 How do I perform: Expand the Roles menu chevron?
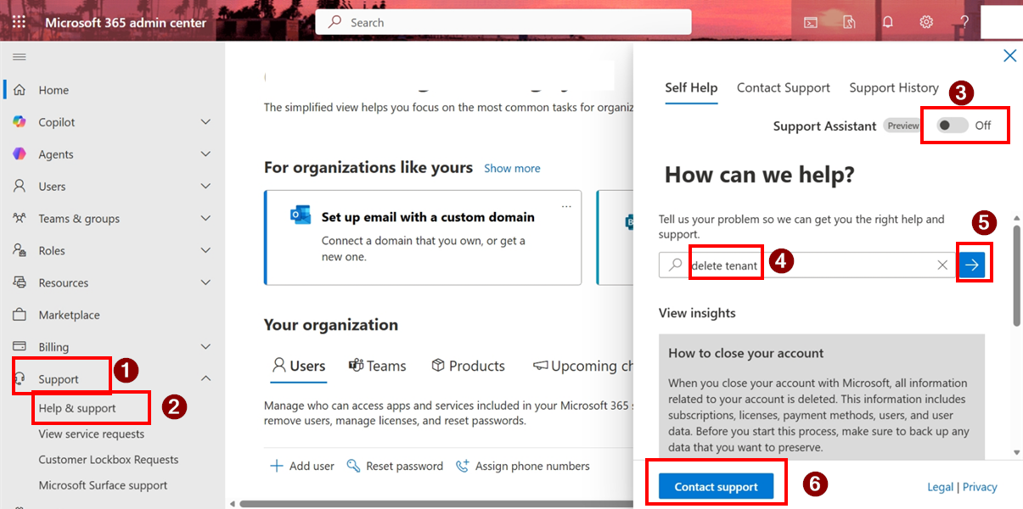click(x=205, y=251)
